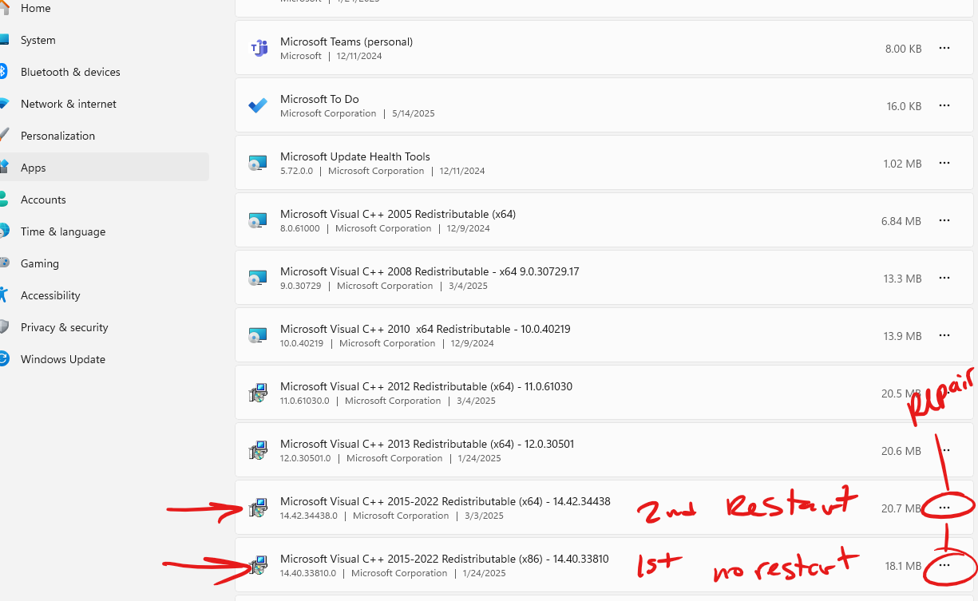Select the Time & language sidebar icon

coord(6,231)
